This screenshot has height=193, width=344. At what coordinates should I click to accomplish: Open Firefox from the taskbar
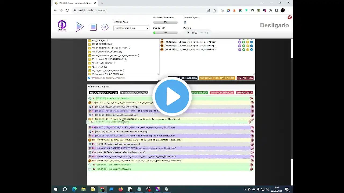coord(120,189)
